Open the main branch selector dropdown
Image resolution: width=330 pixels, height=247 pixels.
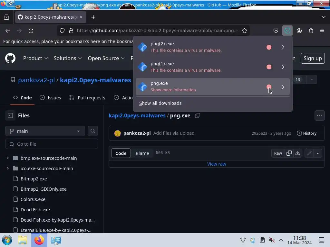(x=45, y=131)
